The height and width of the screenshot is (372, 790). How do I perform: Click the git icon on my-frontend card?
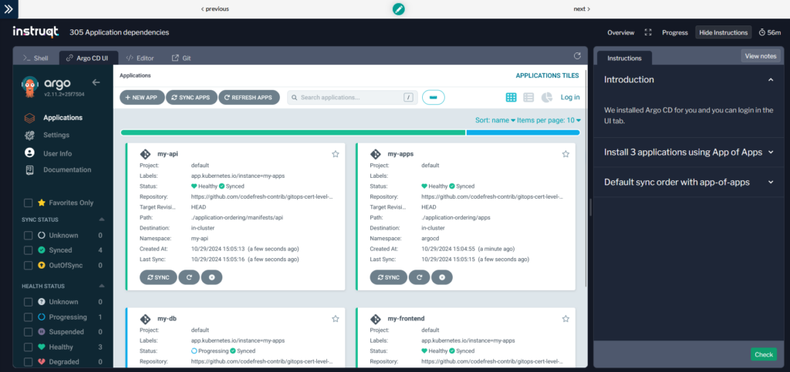[x=376, y=319]
